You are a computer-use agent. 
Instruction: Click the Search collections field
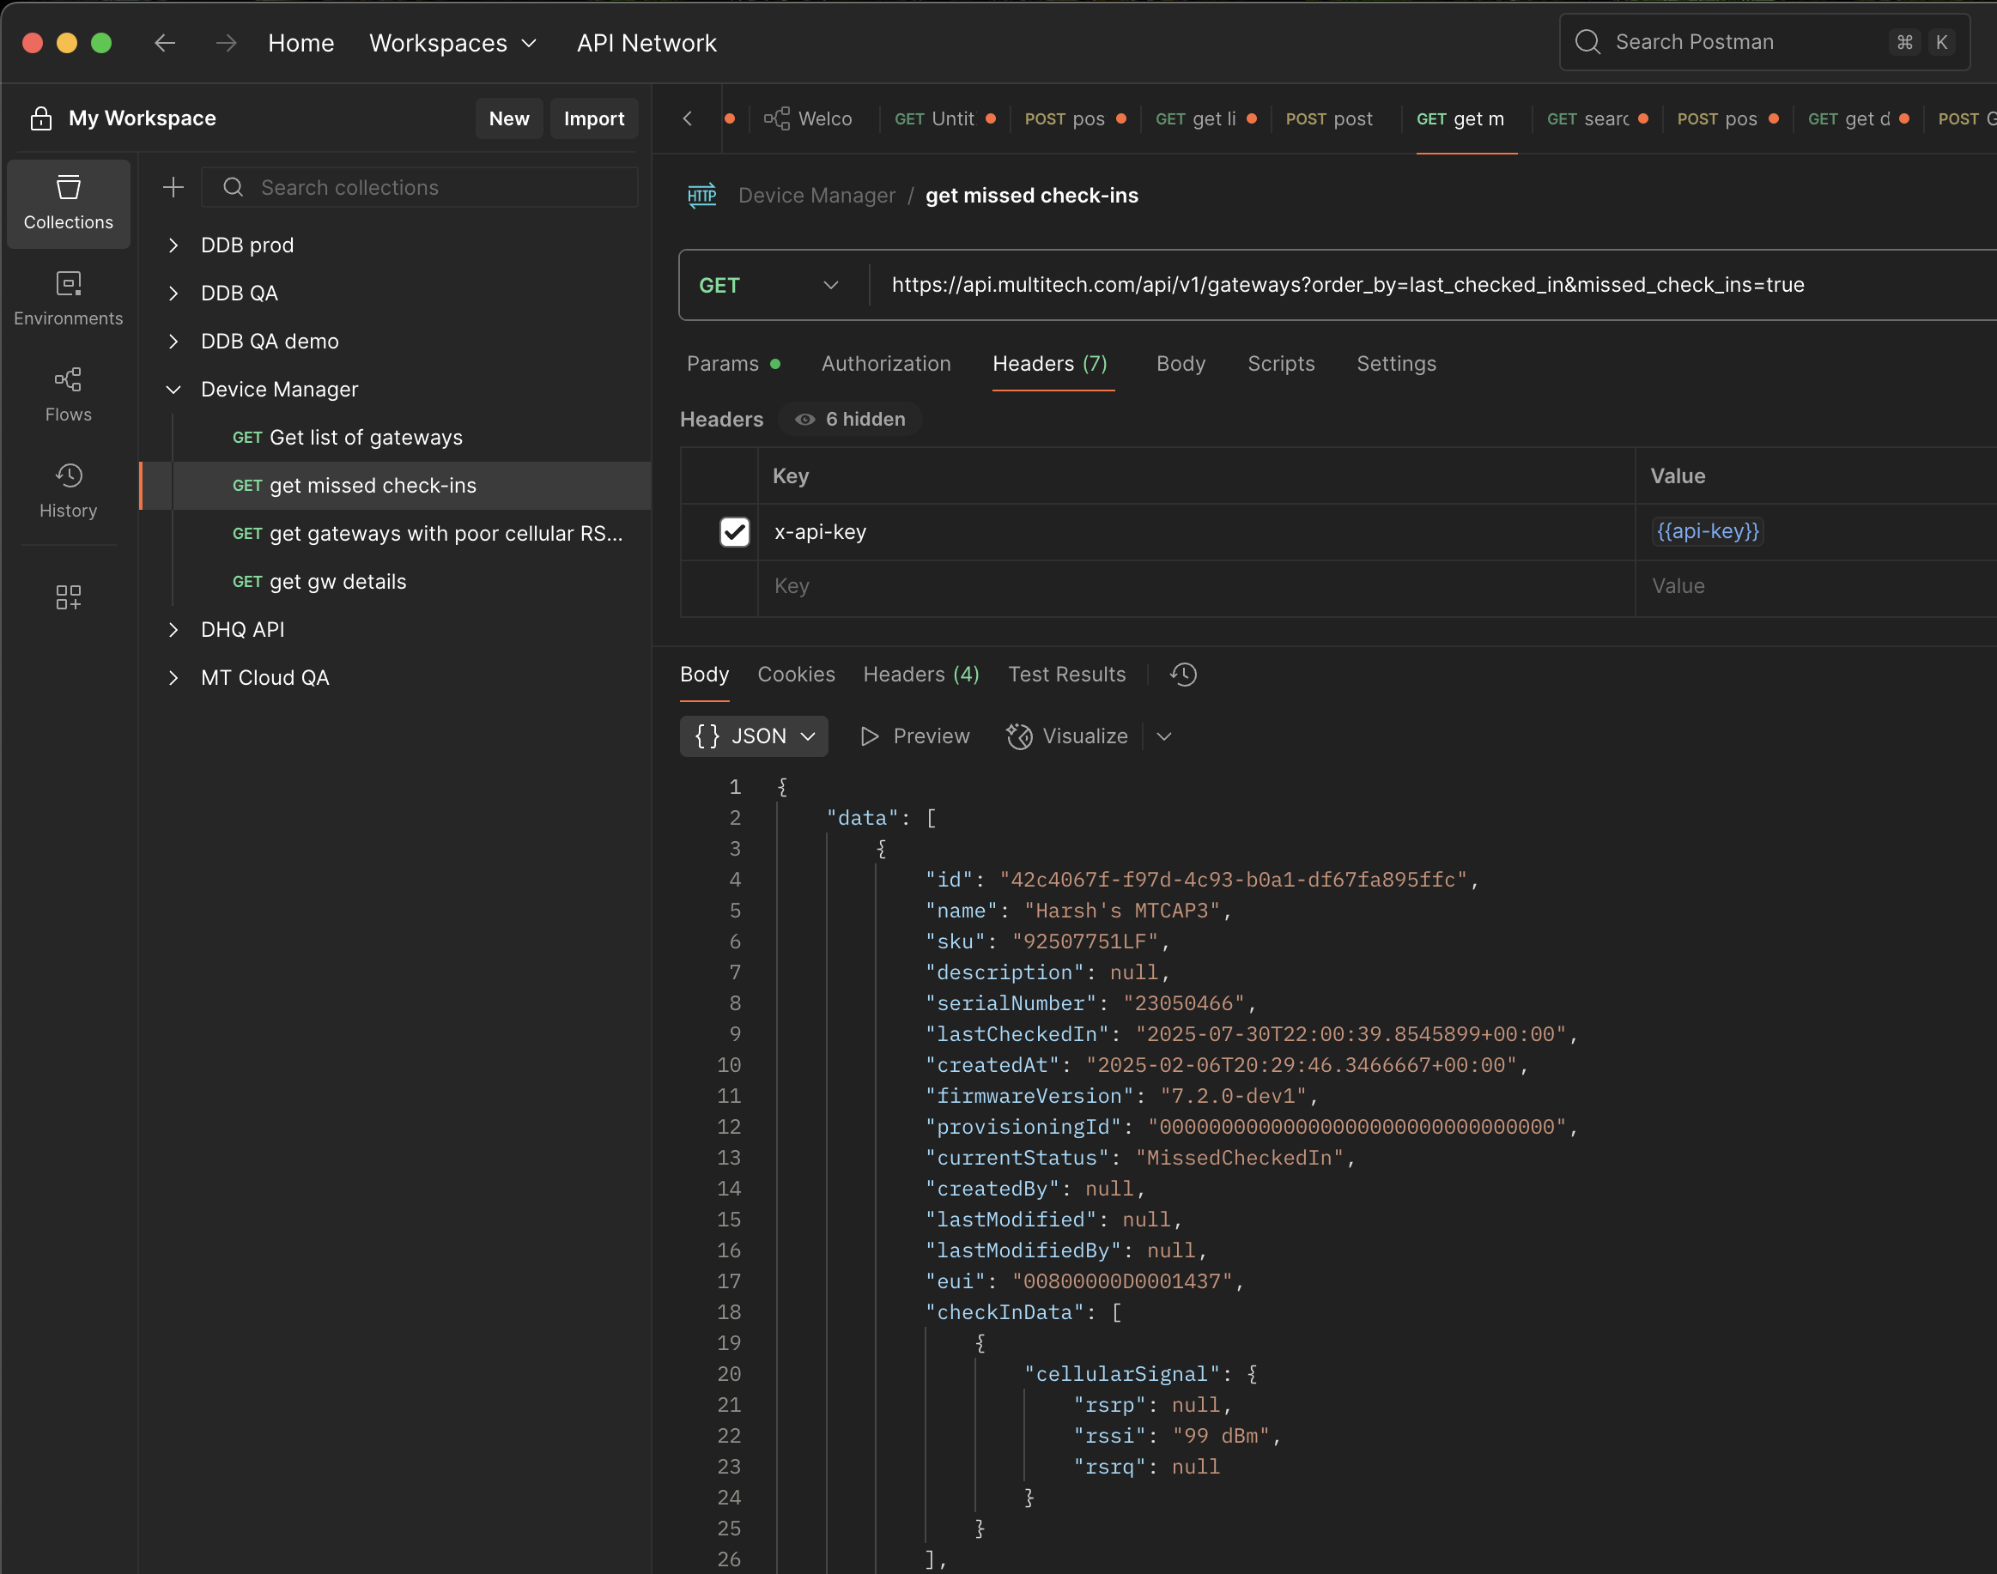point(420,187)
